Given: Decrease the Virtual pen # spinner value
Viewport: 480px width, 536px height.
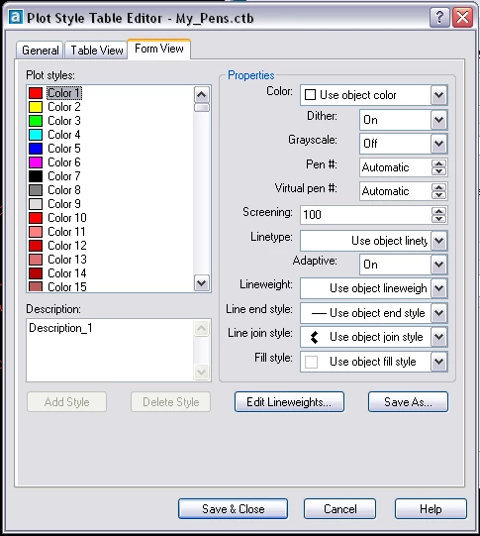Looking at the screenshot, I should click(438, 195).
